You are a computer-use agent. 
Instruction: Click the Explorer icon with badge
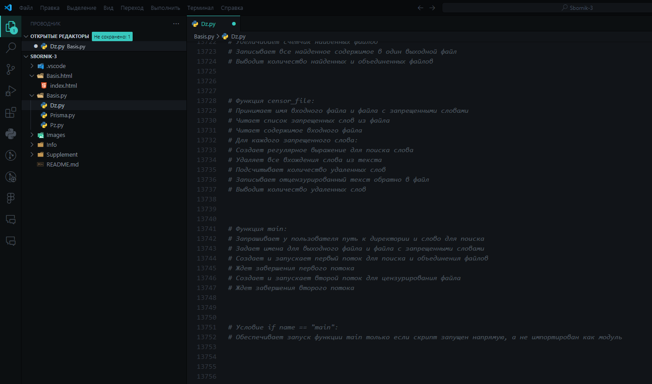pos(11,27)
